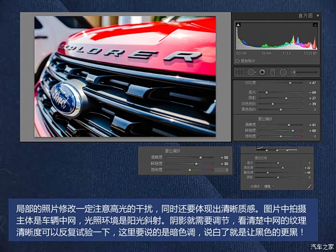This screenshot has width=336, height=252.
Task: Click 复位偏好 label above +50 清晰度
Action: click(x=173, y=151)
